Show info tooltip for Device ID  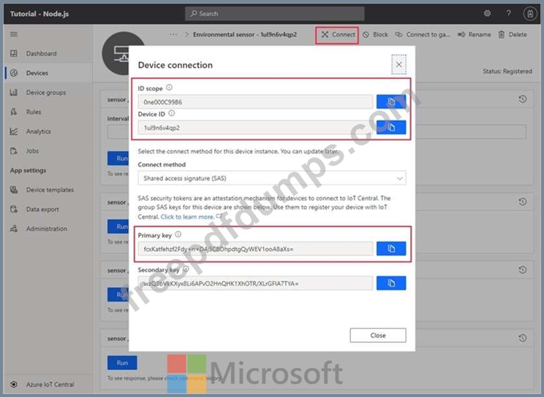(x=171, y=113)
